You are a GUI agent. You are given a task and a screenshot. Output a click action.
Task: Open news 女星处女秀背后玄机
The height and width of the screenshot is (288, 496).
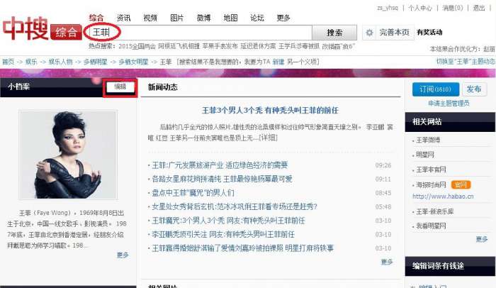(235, 206)
